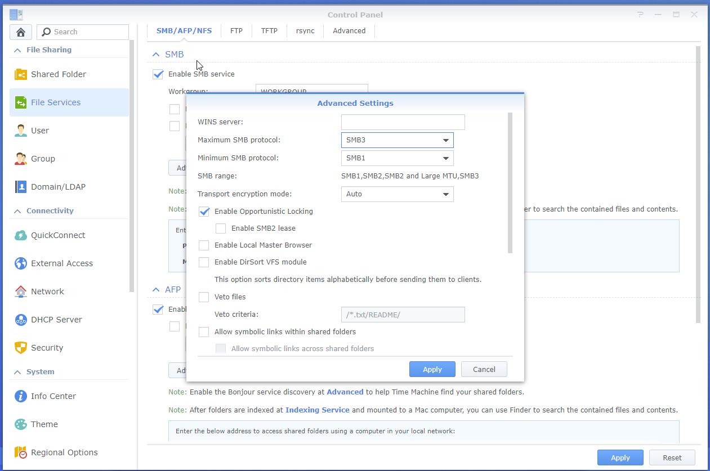The height and width of the screenshot is (471, 710).
Task: Switch to the FTP tab
Action: pyautogui.click(x=236, y=31)
